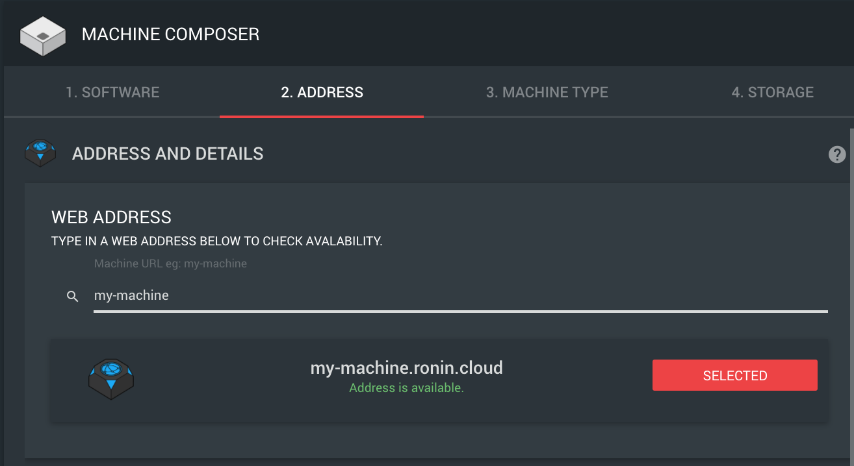Screen dimensions: 854x466
Task: Click the Machine Composer title text
Action: [170, 34]
